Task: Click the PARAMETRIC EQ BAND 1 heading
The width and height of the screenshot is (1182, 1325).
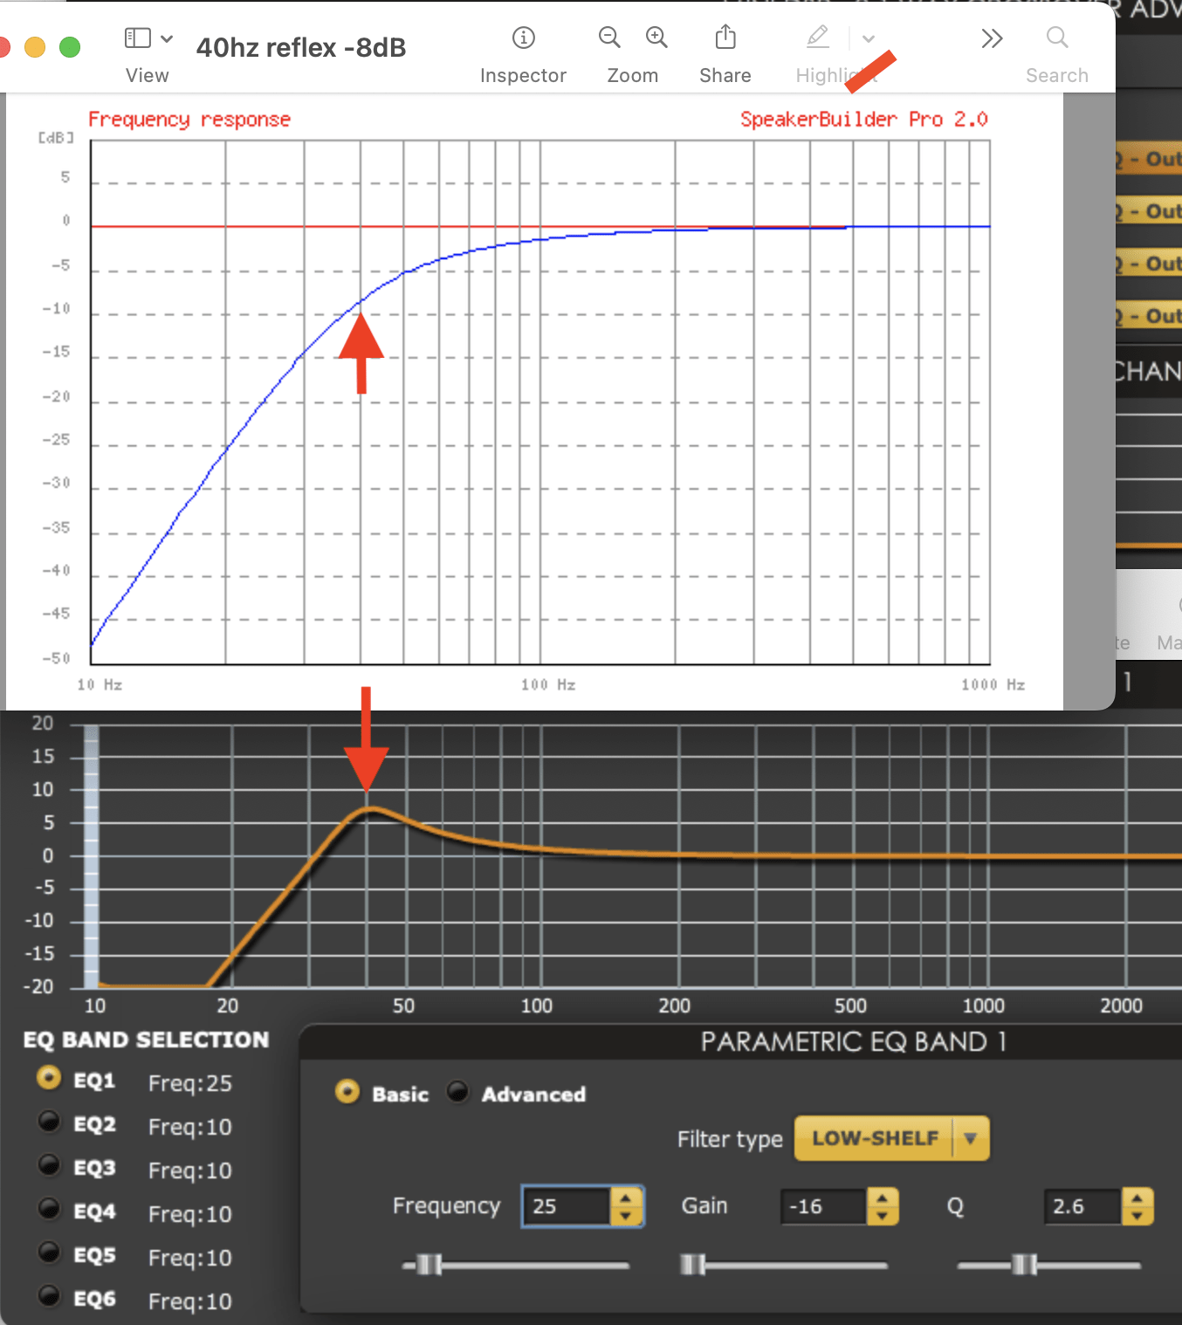Action: (854, 1041)
